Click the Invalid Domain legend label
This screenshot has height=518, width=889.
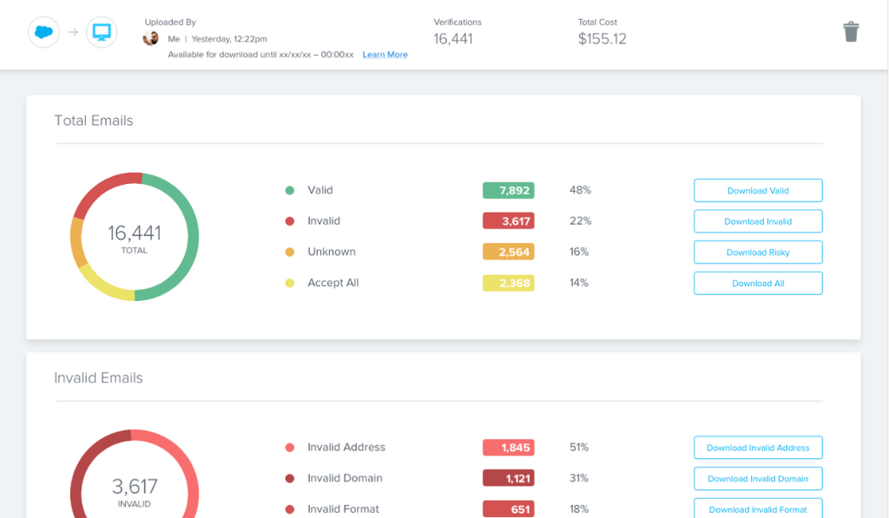pos(345,478)
